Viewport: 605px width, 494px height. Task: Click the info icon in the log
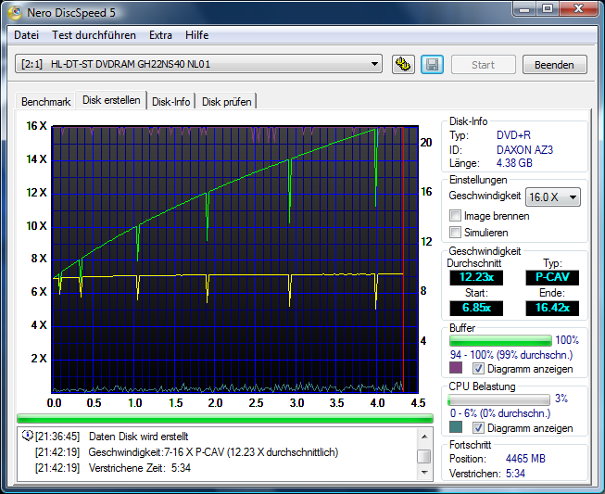click(28, 436)
